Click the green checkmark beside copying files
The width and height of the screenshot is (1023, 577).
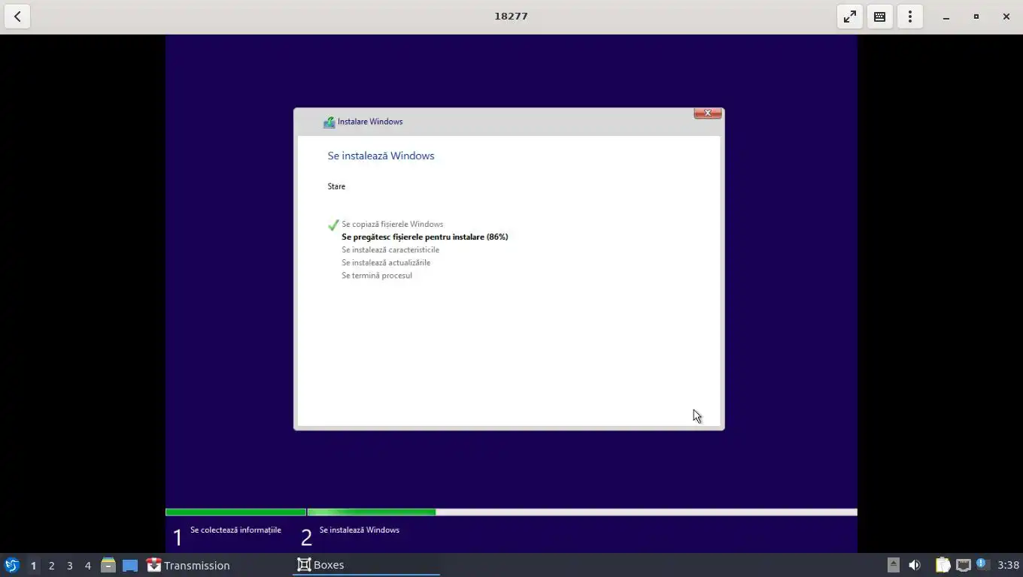(x=333, y=225)
